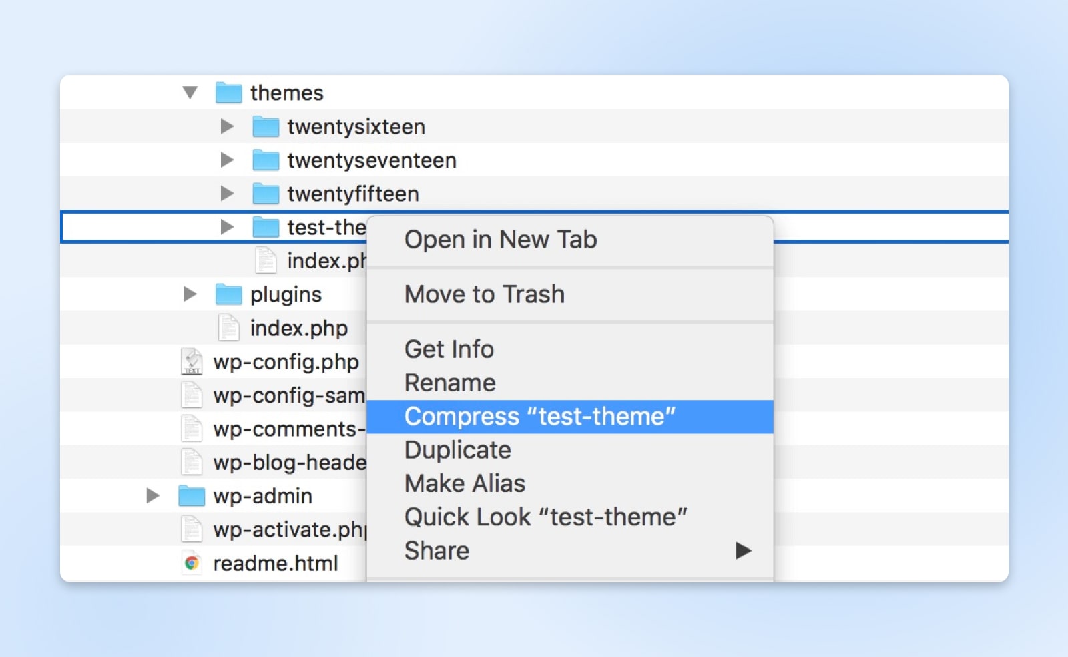The image size is (1068, 657).
Task: Click the twentysixteen folder icon
Action: 265,126
